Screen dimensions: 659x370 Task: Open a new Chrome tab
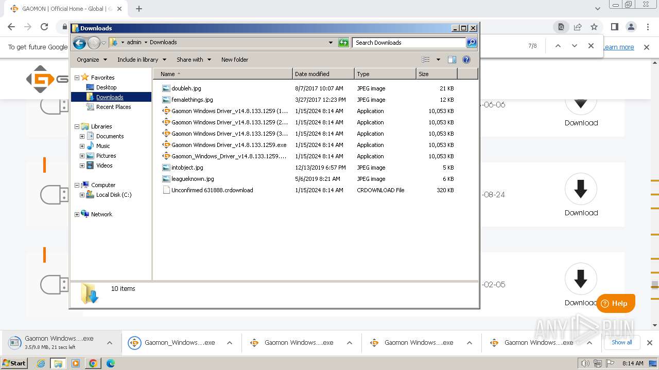pyautogui.click(x=139, y=9)
